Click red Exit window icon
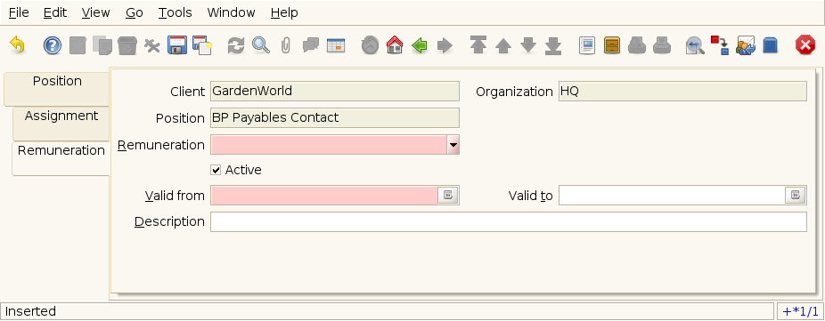 click(x=805, y=45)
